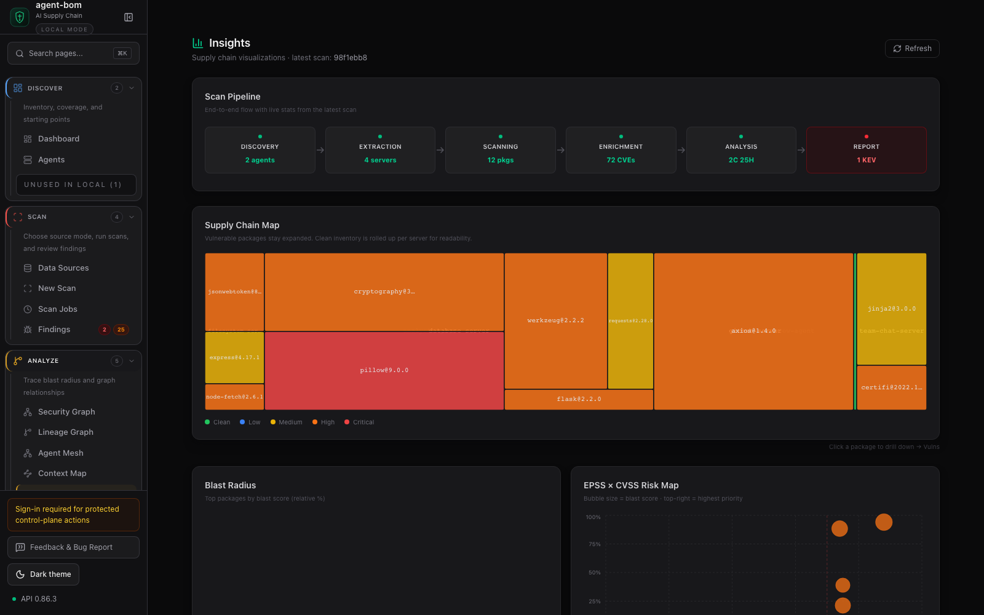Open Findings via its bug icon

(x=28, y=330)
